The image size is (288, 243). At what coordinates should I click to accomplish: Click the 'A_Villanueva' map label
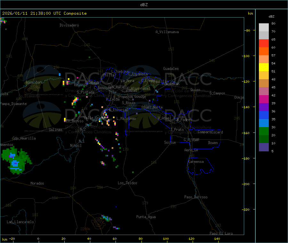pos(167,32)
